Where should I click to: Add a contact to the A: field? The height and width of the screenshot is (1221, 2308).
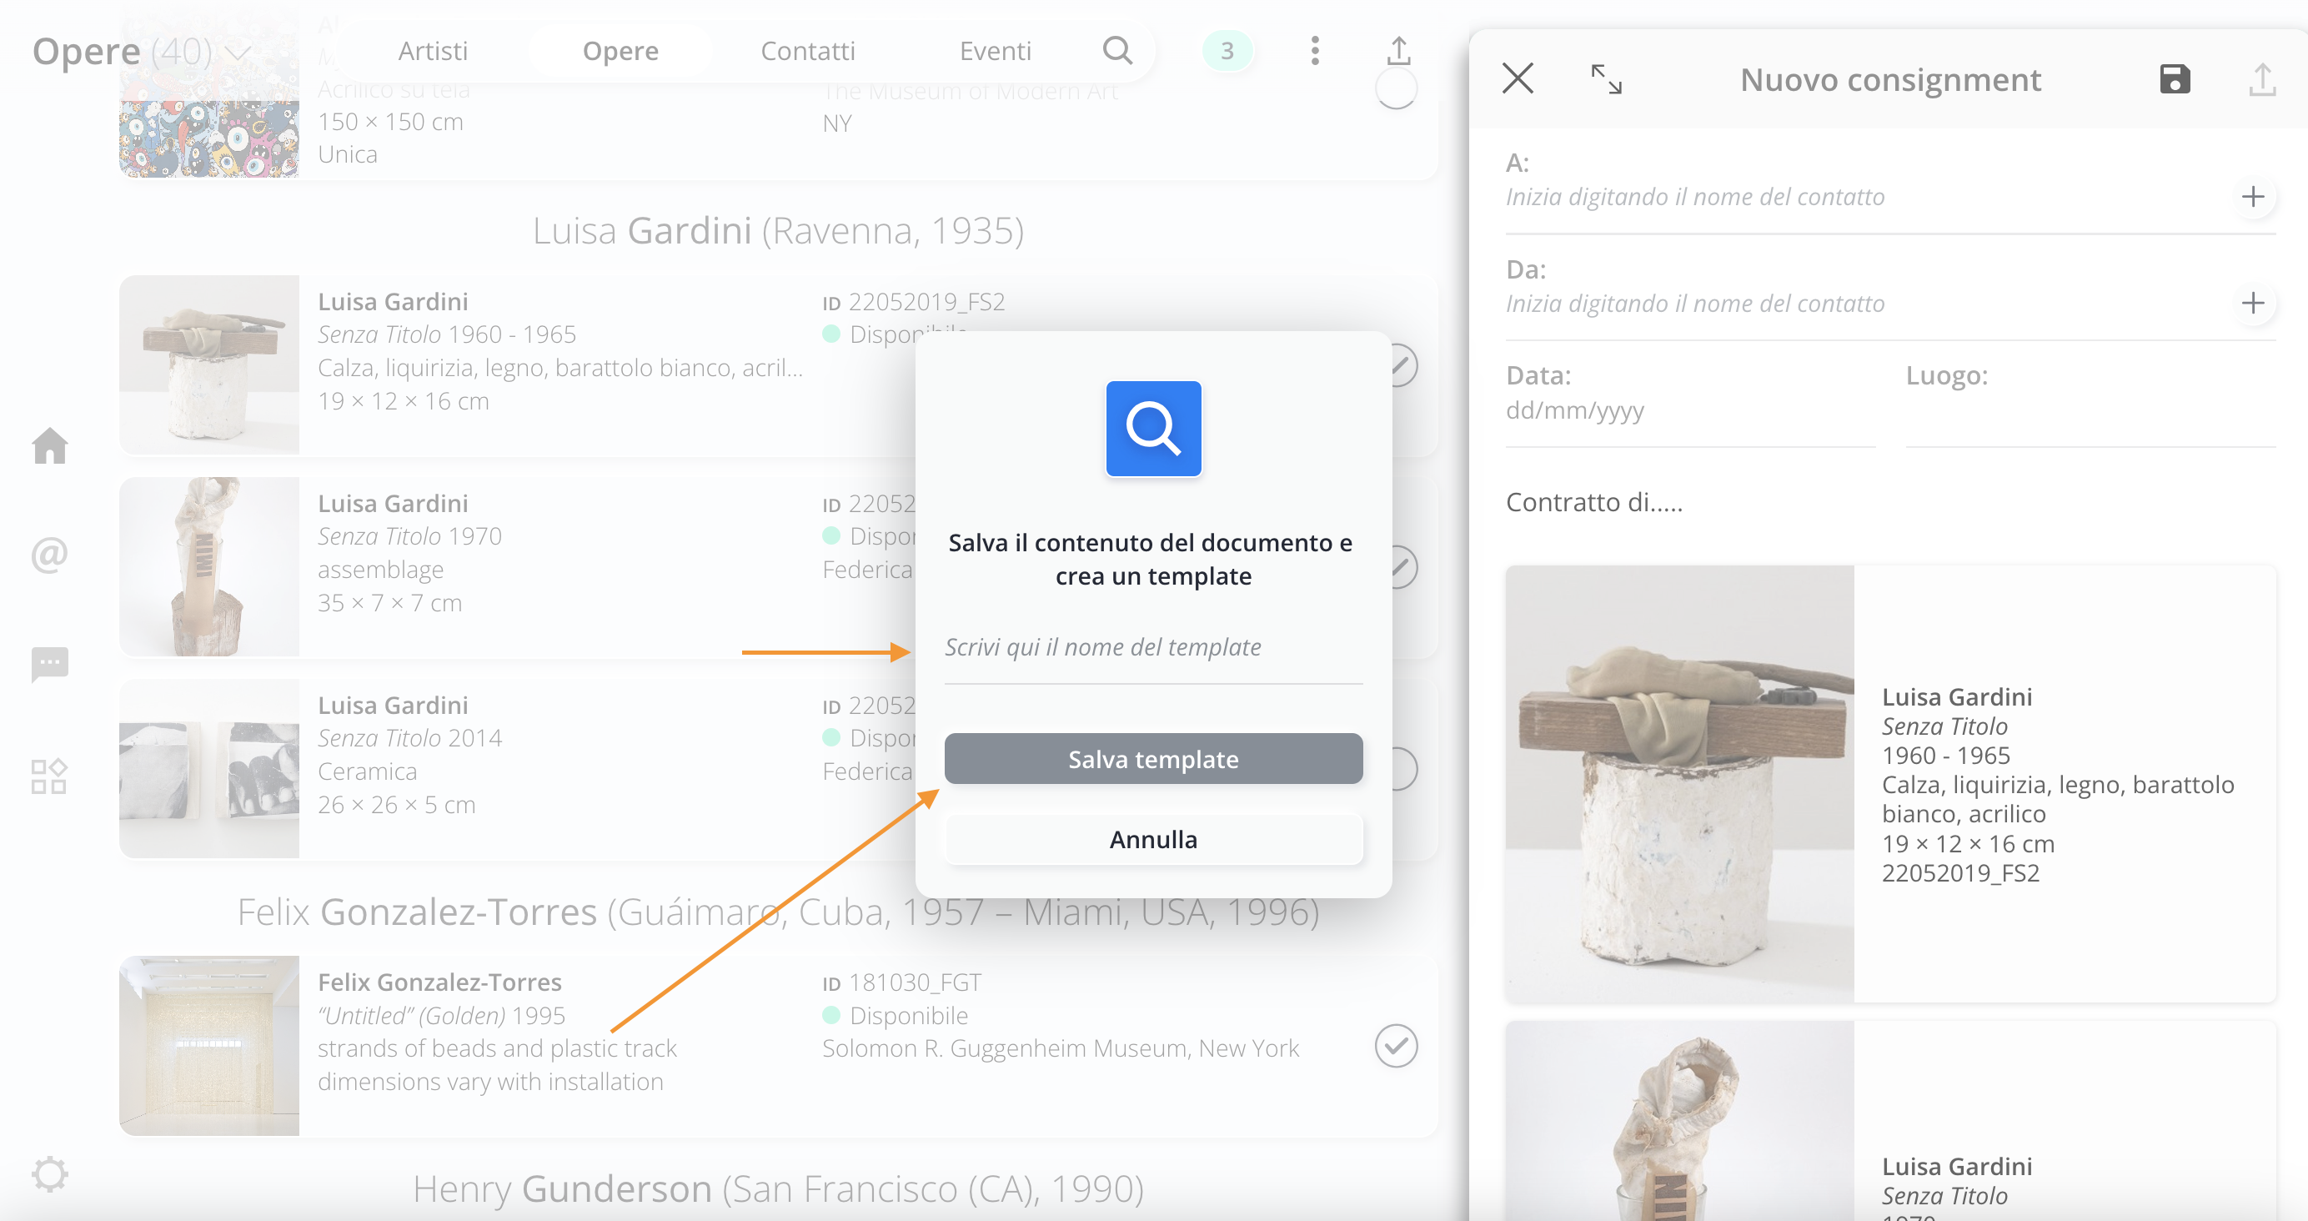pyautogui.click(x=2252, y=196)
